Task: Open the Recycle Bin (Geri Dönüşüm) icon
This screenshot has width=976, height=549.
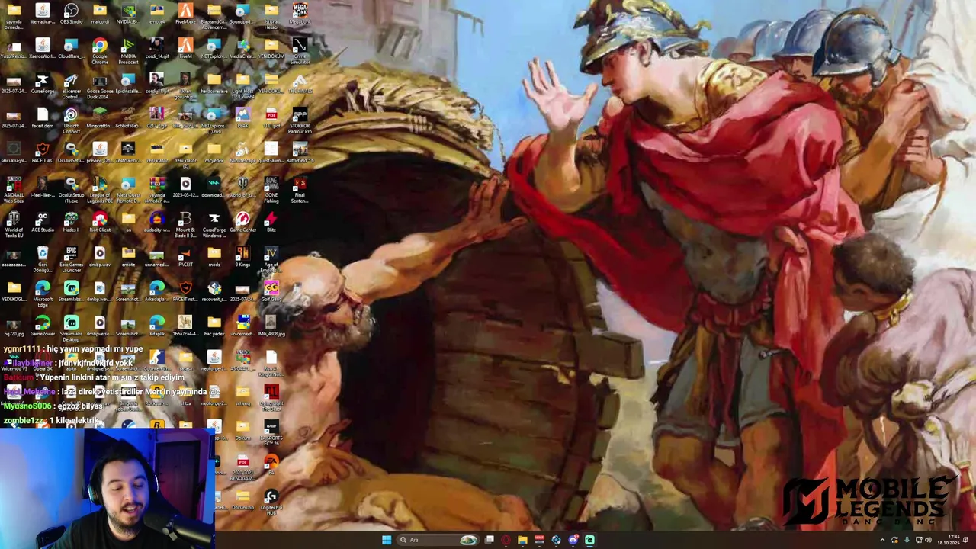Action: [43, 260]
